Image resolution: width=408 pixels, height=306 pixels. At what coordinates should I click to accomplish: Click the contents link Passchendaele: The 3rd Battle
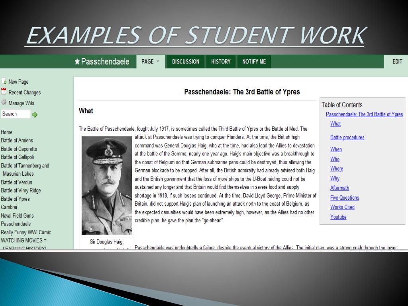coord(364,114)
